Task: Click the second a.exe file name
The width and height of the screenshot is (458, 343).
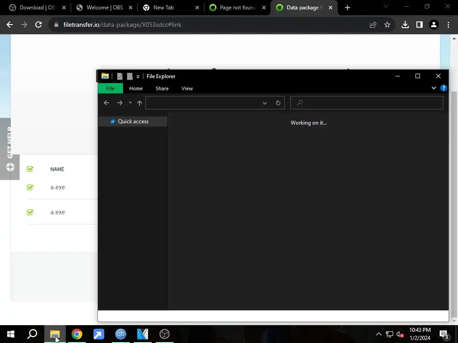Action: pos(58,212)
